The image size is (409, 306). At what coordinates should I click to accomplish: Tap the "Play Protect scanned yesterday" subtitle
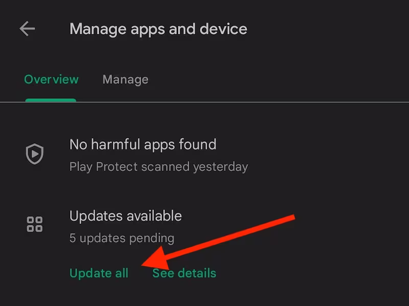pos(158,167)
